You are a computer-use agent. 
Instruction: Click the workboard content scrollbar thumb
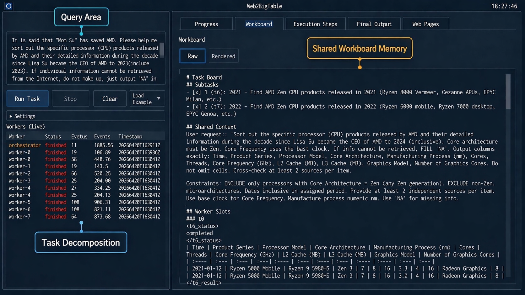(508, 92)
